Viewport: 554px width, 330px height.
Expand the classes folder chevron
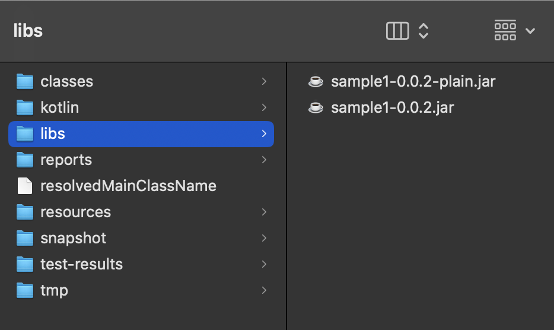264,81
